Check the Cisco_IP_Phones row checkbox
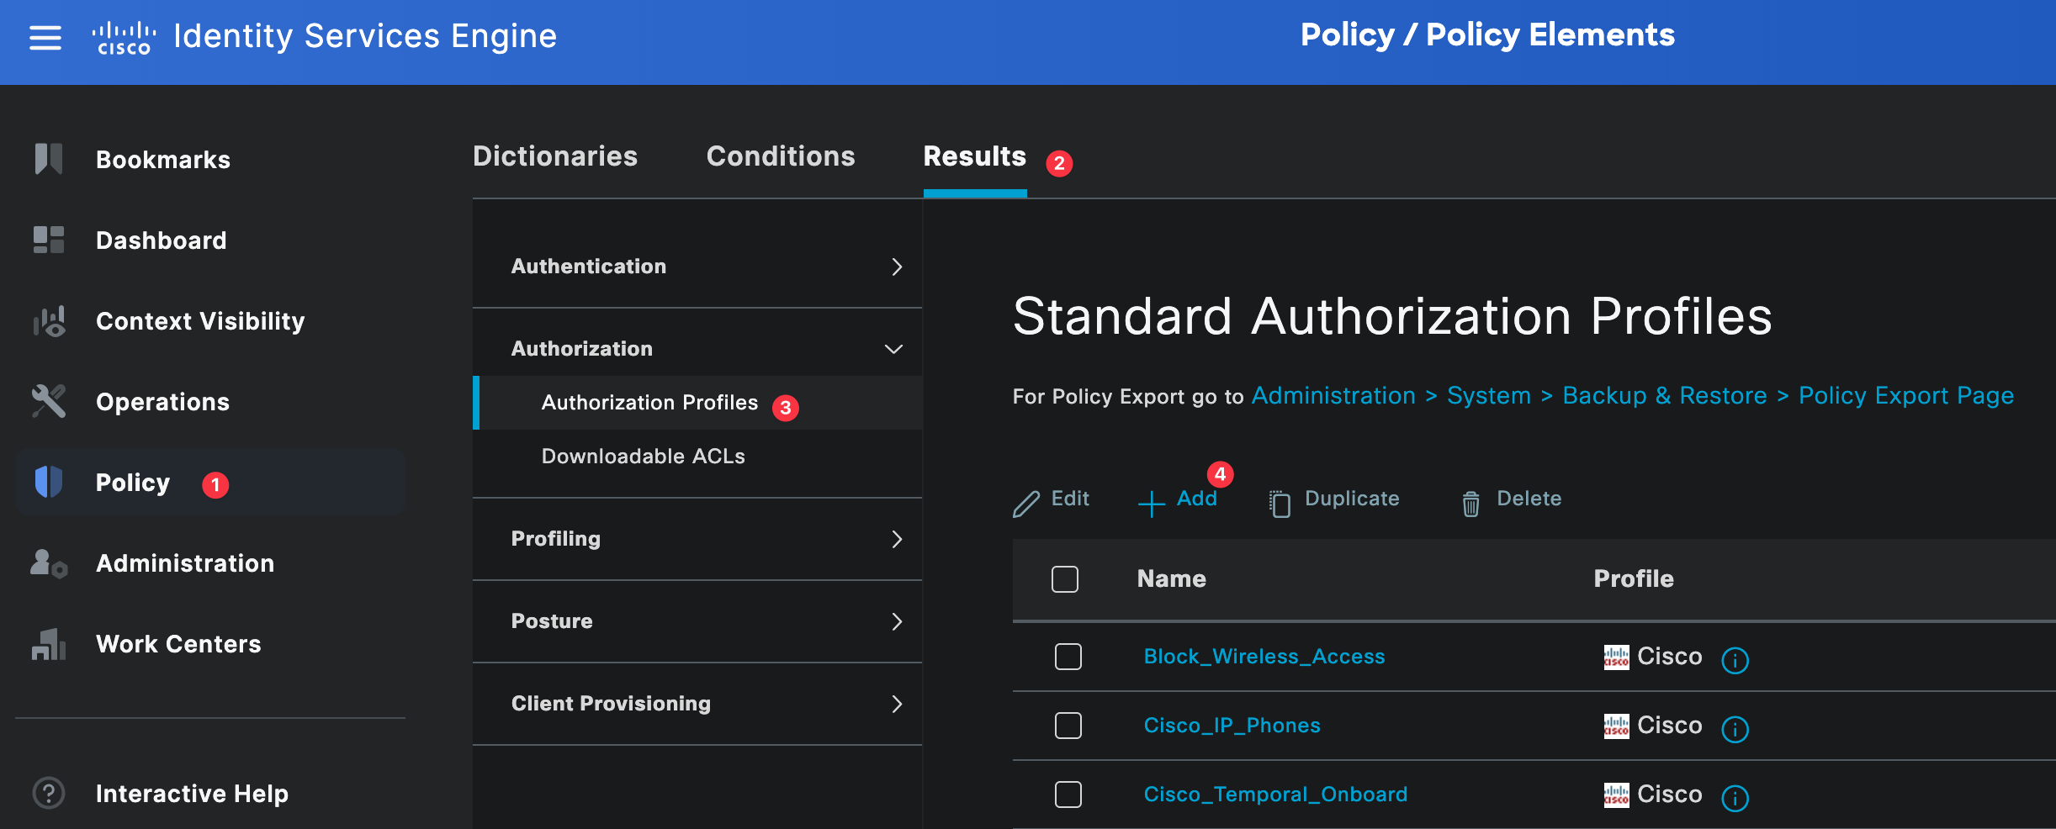The width and height of the screenshot is (2056, 829). click(x=1068, y=726)
